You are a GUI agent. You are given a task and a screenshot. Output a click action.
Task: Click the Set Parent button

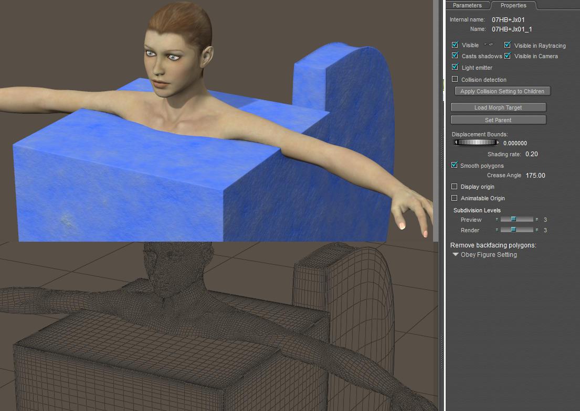click(x=498, y=120)
